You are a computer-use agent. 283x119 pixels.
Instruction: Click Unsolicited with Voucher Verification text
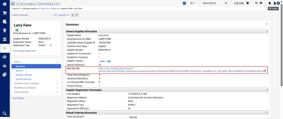[145, 97]
